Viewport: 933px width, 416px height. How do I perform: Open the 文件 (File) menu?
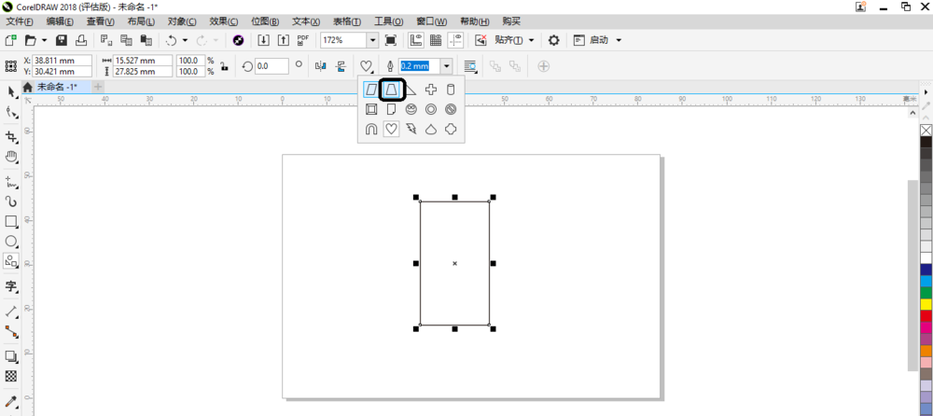click(20, 21)
